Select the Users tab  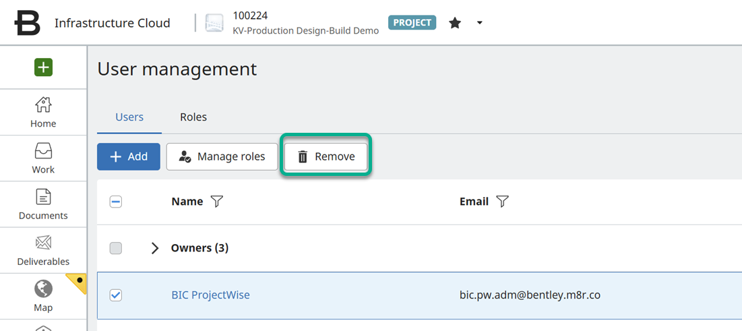pyautogui.click(x=129, y=117)
